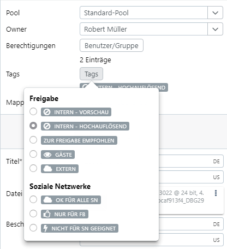Image resolution: width=227 pixels, height=249 pixels.
Task: Open the Owner dropdown arrow
Action: [215, 29]
